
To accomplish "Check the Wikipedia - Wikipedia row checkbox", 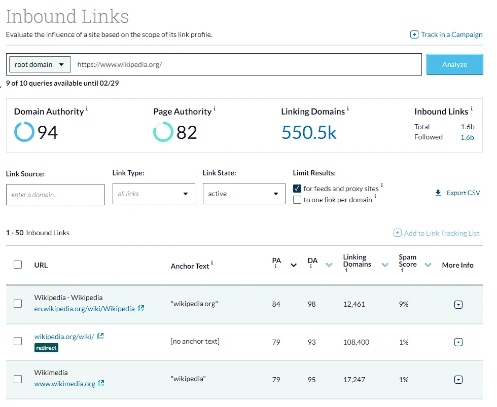I will point(18,304).
